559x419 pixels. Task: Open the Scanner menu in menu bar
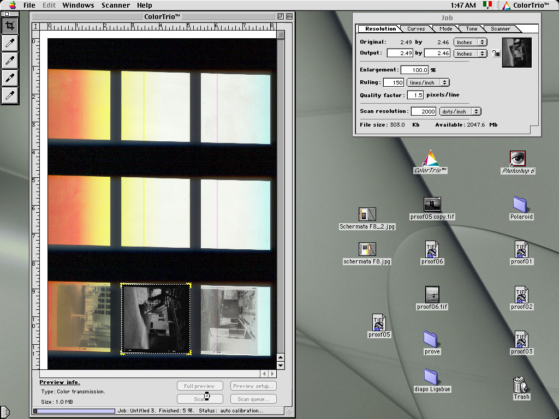pyautogui.click(x=117, y=5)
